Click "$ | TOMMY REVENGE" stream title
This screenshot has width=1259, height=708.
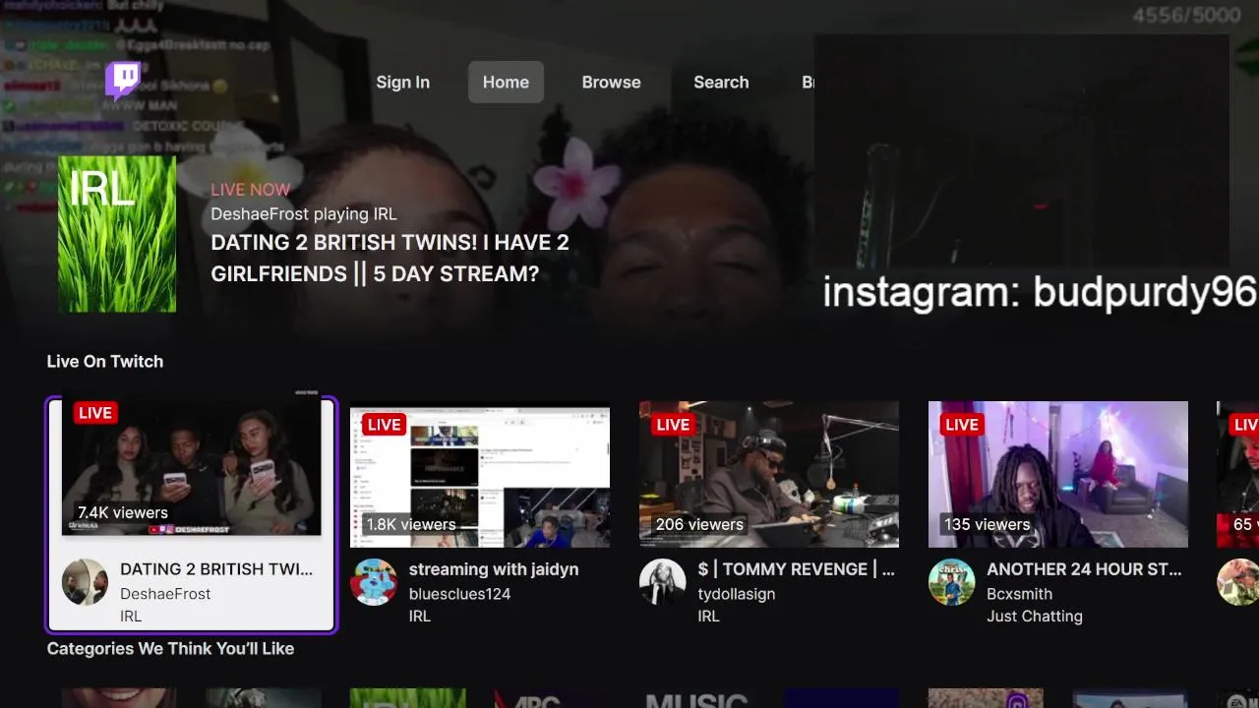(x=797, y=569)
